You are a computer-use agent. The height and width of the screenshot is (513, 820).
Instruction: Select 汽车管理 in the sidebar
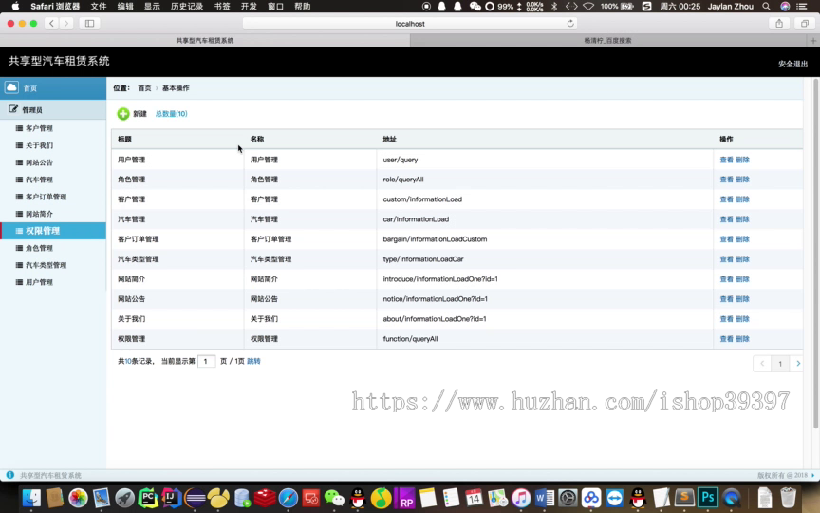pos(39,180)
